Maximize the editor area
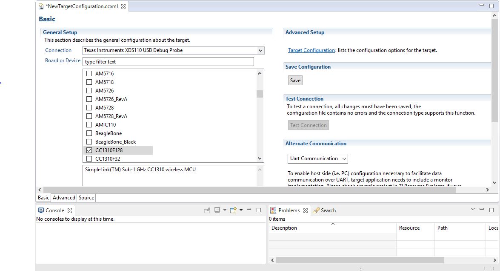Screen dimensions: 500x271 click(491, 6)
